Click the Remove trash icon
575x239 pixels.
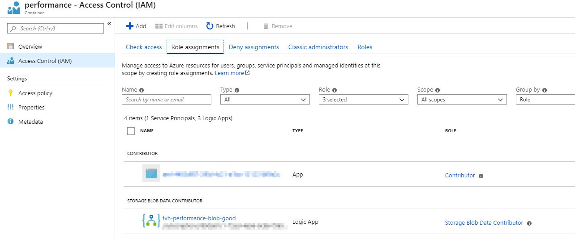266,26
